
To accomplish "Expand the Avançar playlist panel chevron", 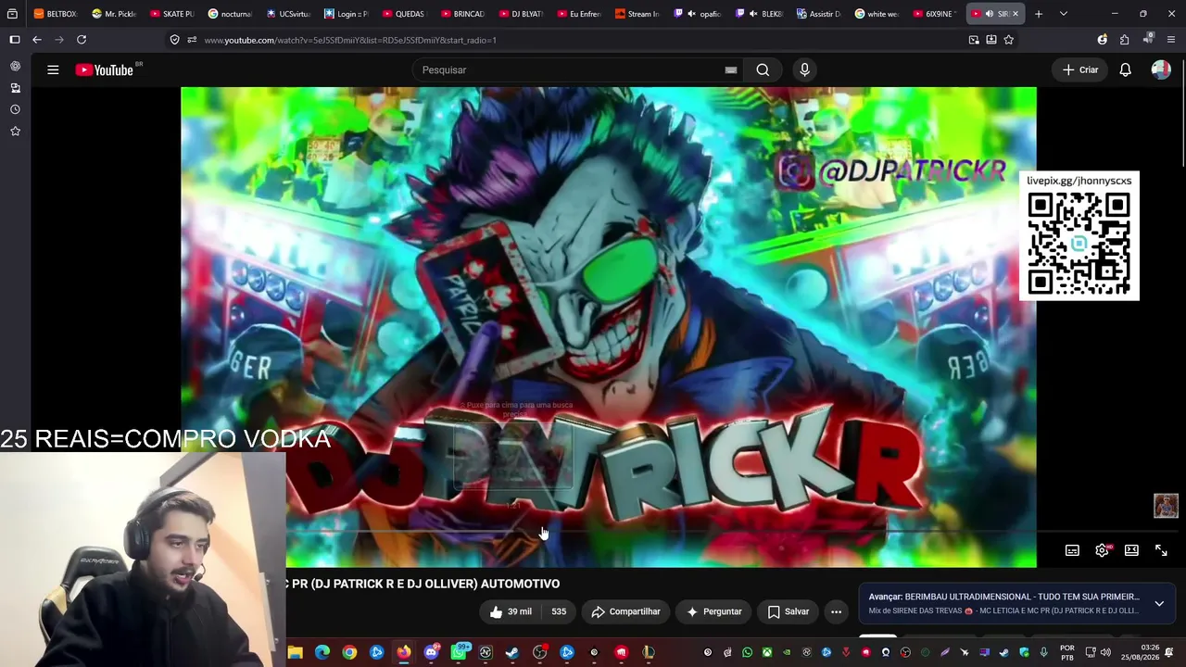I will [x=1159, y=604].
